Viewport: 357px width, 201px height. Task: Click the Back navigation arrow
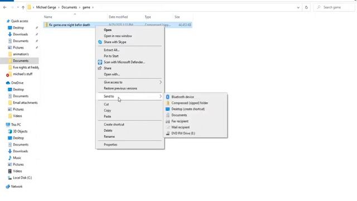[x=5, y=7]
